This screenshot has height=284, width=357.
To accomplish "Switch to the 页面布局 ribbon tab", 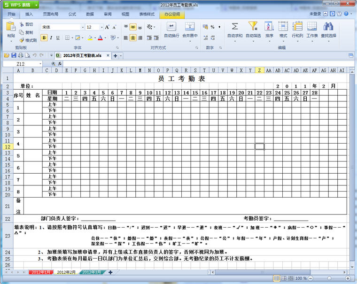I will (x=51, y=14).
